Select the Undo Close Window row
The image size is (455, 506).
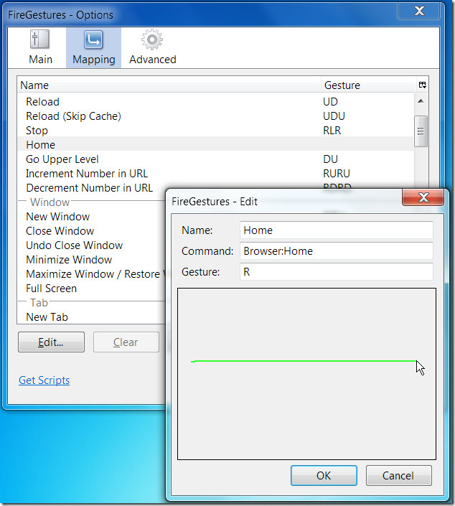(92, 245)
